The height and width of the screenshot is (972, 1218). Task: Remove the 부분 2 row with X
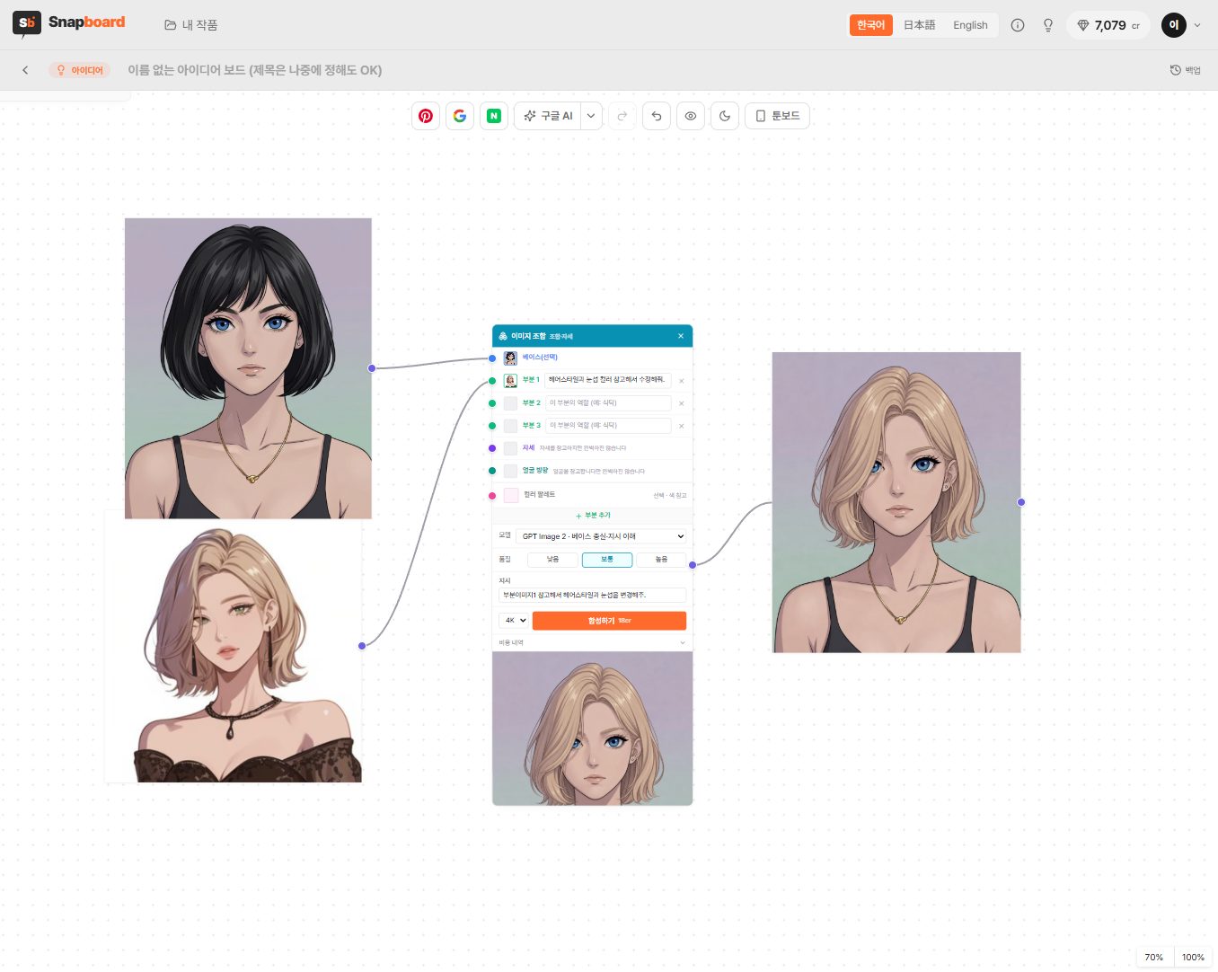click(x=681, y=403)
